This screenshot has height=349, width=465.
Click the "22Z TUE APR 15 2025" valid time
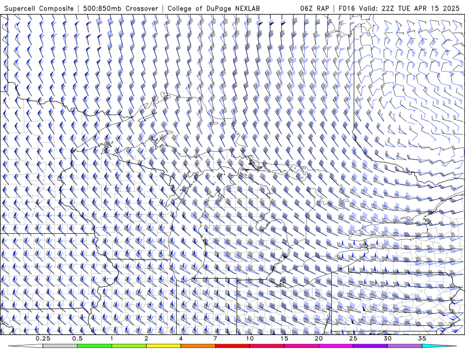pos(420,8)
